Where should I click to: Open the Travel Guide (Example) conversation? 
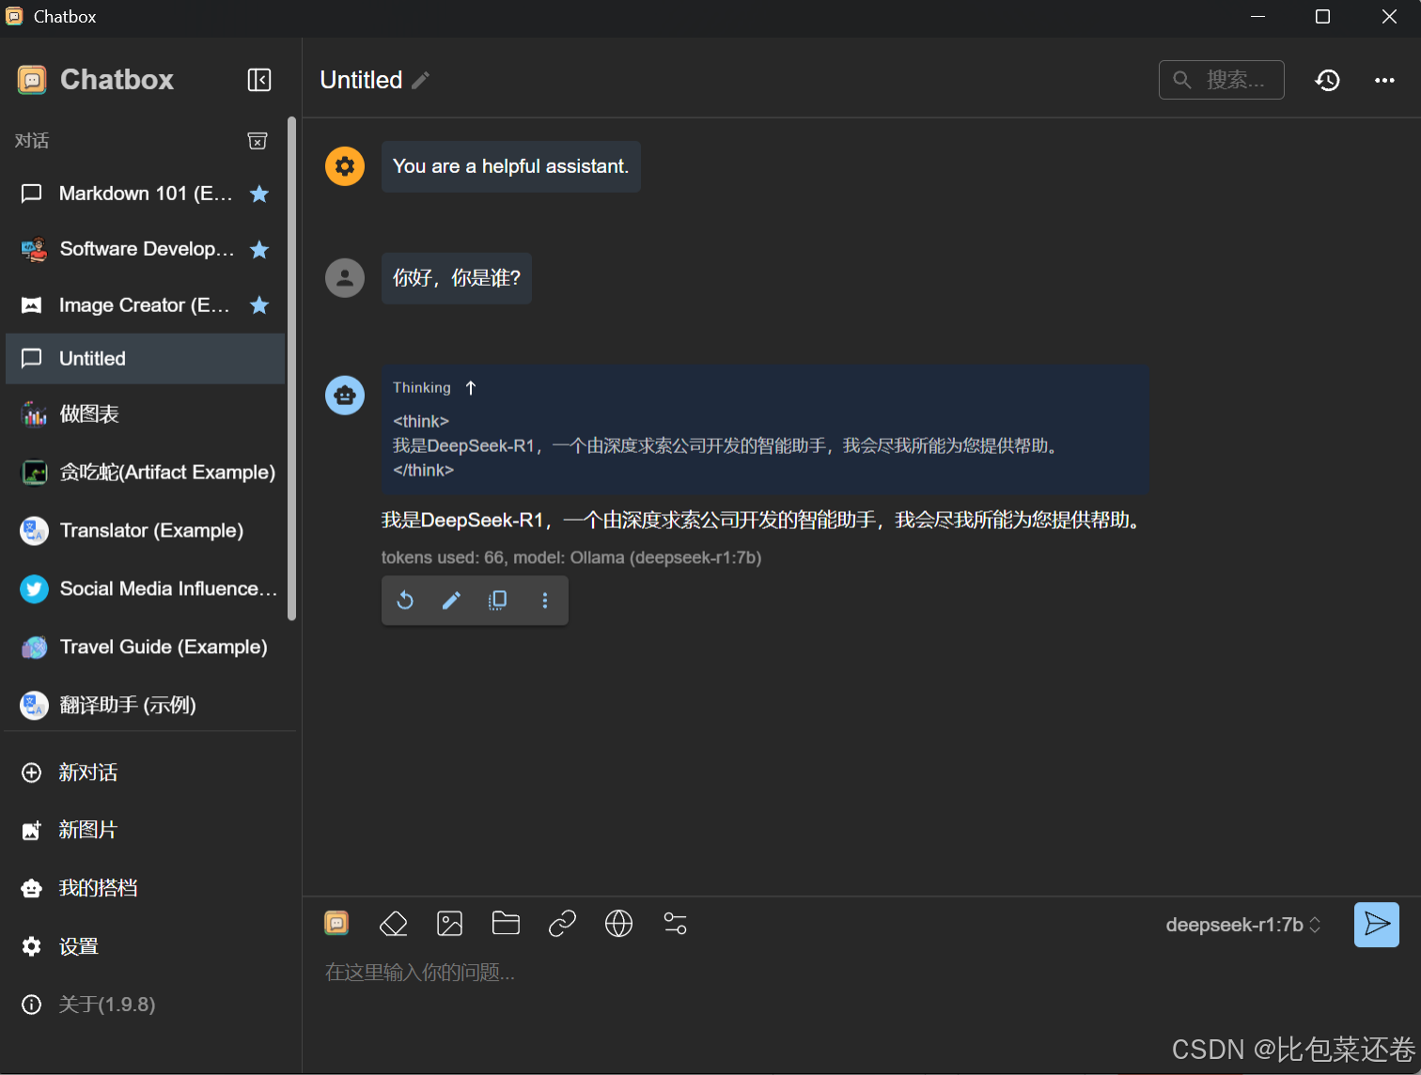point(145,647)
